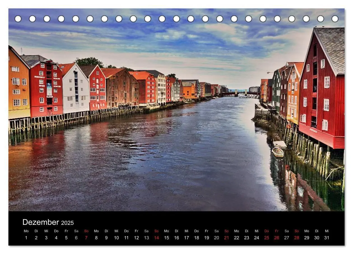Select date 18 in the calendar strip

(x=196, y=238)
